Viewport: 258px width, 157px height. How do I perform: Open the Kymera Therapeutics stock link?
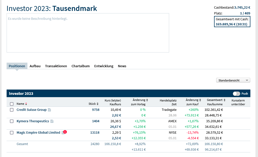tap(33, 121)
